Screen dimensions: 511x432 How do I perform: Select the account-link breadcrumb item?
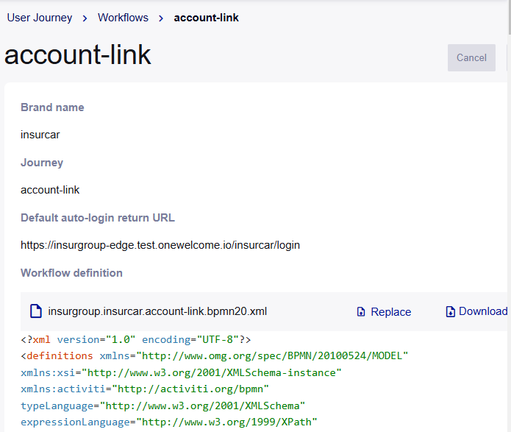pyautogui.click(x=207, y=18)
